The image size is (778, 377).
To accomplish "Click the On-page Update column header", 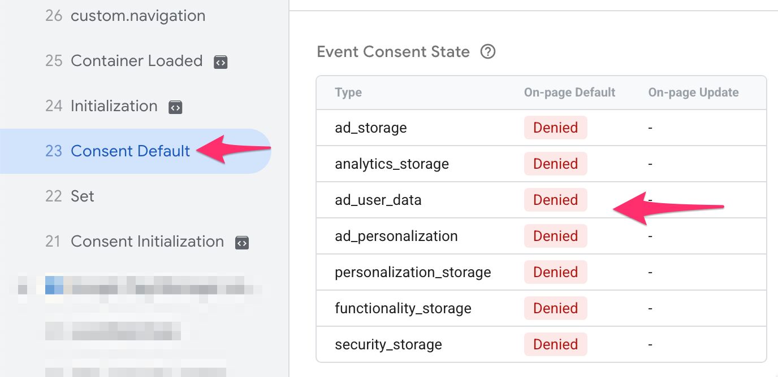I will tap(693, 93).
